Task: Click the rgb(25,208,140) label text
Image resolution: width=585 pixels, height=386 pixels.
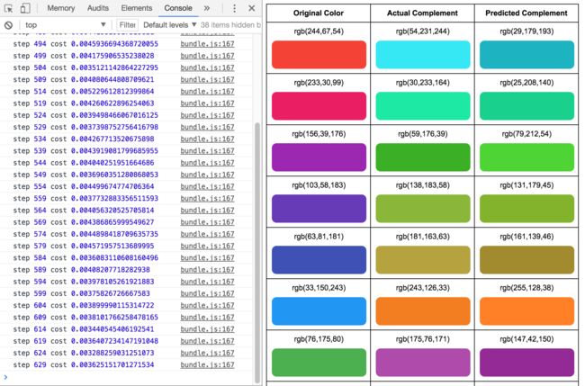Action: pyautogui.click(x=526, y=83)
